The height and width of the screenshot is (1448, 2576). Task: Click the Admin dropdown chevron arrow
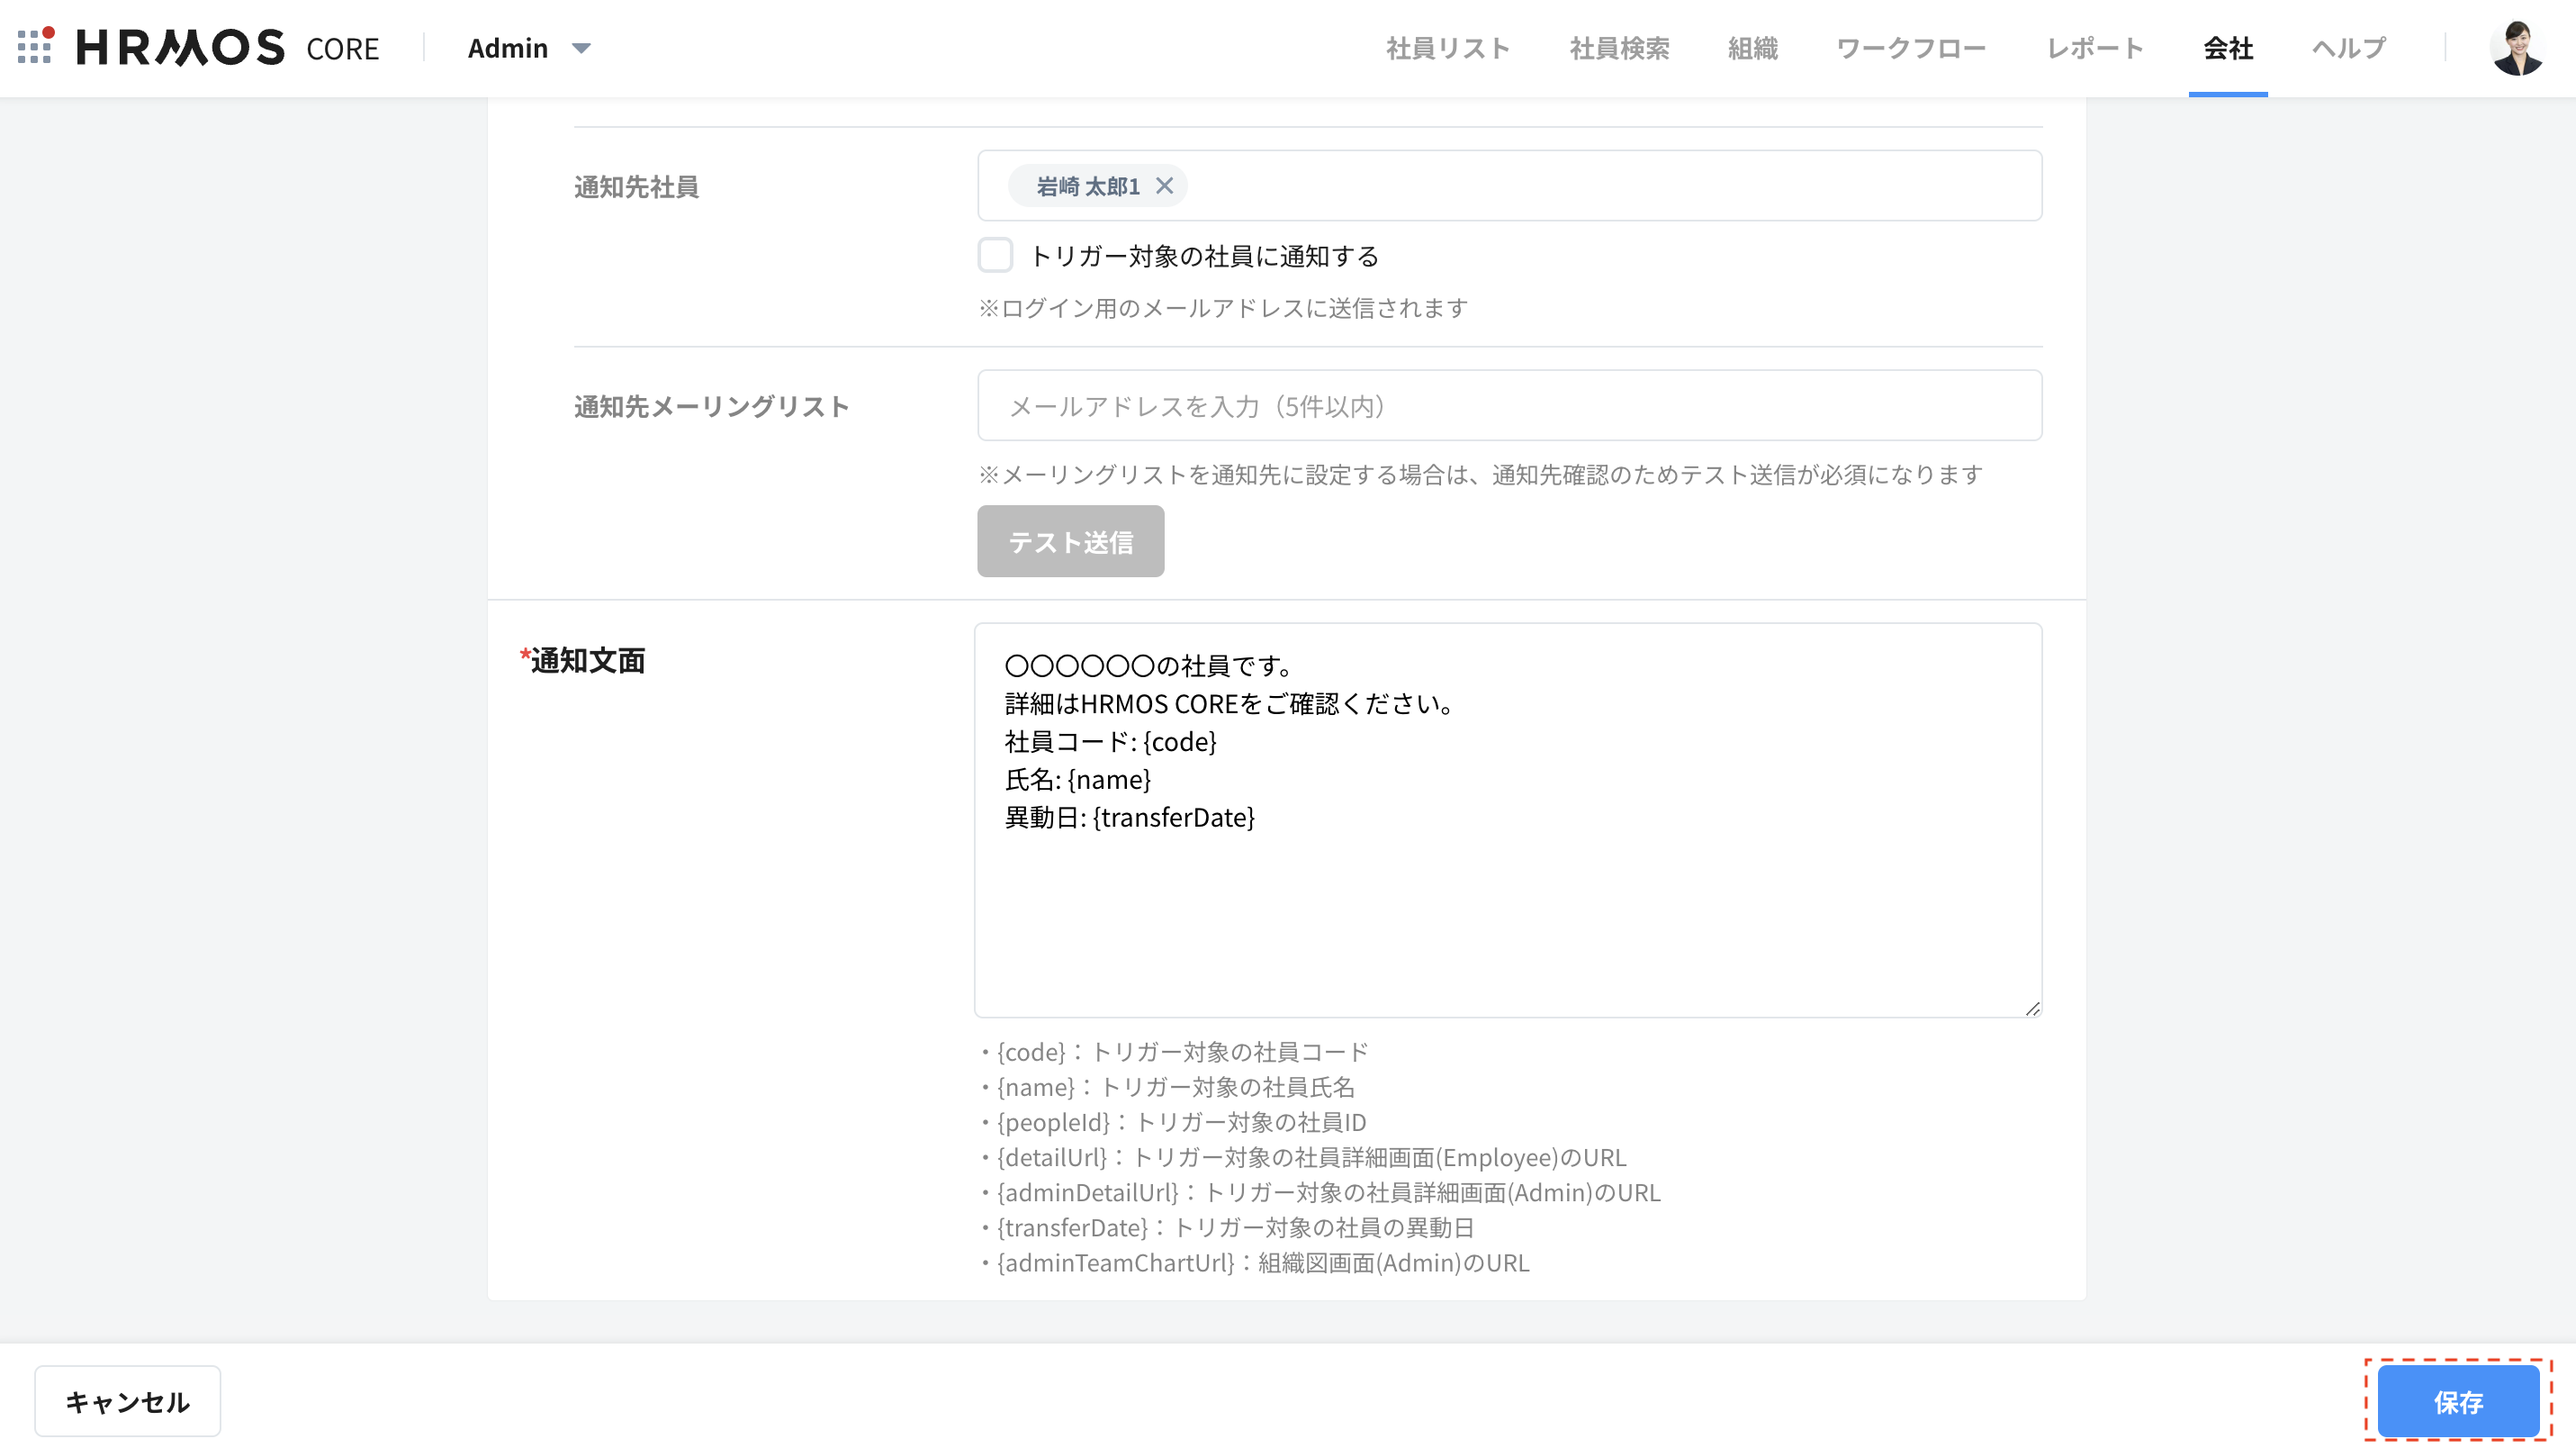pyautogui.click(x=581, y=49)
